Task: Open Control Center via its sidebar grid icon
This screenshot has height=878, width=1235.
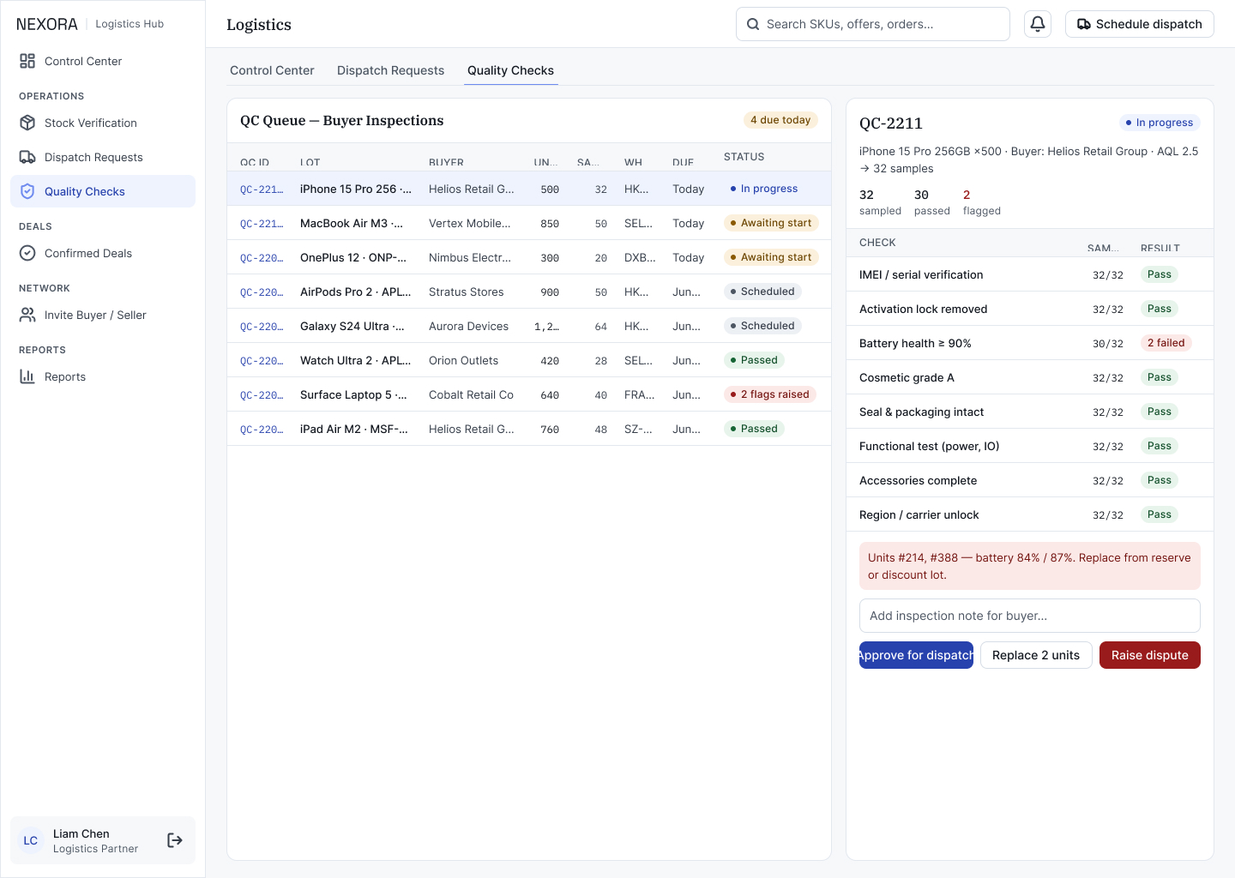Action: (x=27, y=61)
